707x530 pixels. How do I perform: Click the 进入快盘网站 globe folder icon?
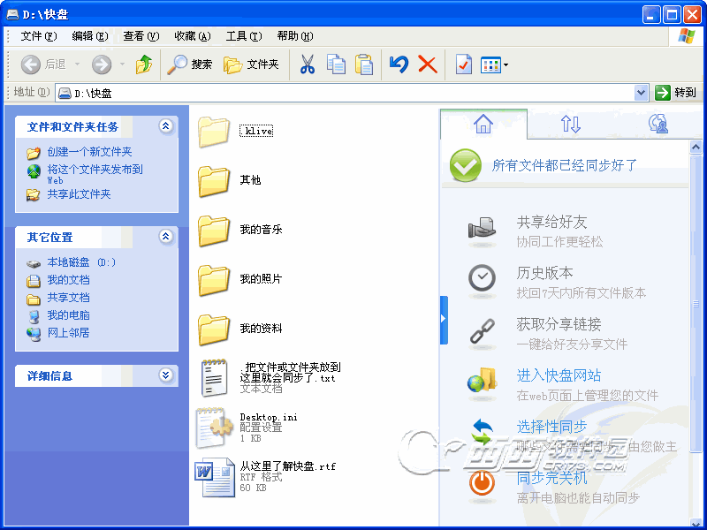click(x=482, y=381)
